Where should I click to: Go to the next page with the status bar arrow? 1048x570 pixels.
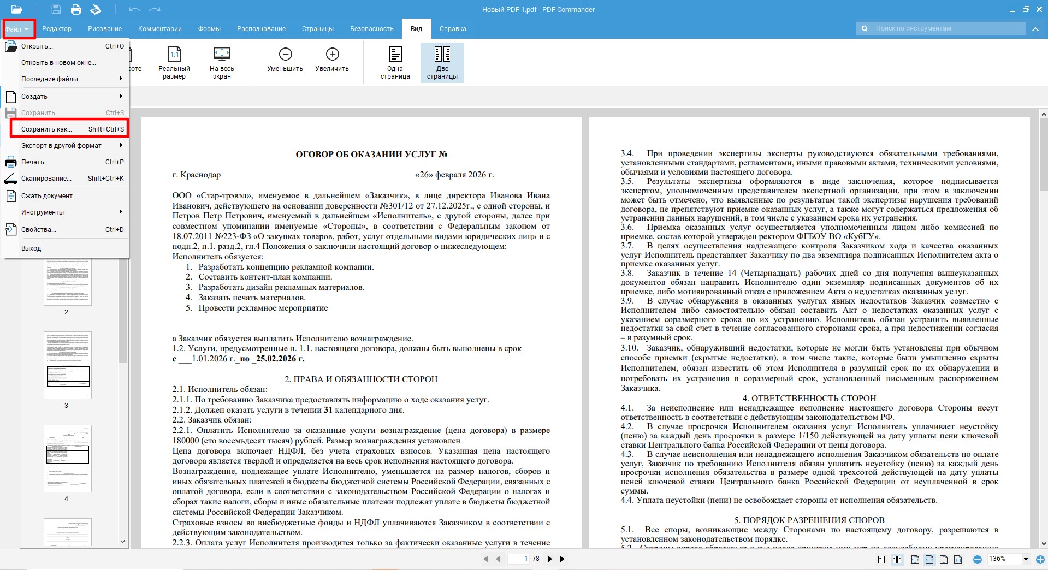[x=562, y=559]
